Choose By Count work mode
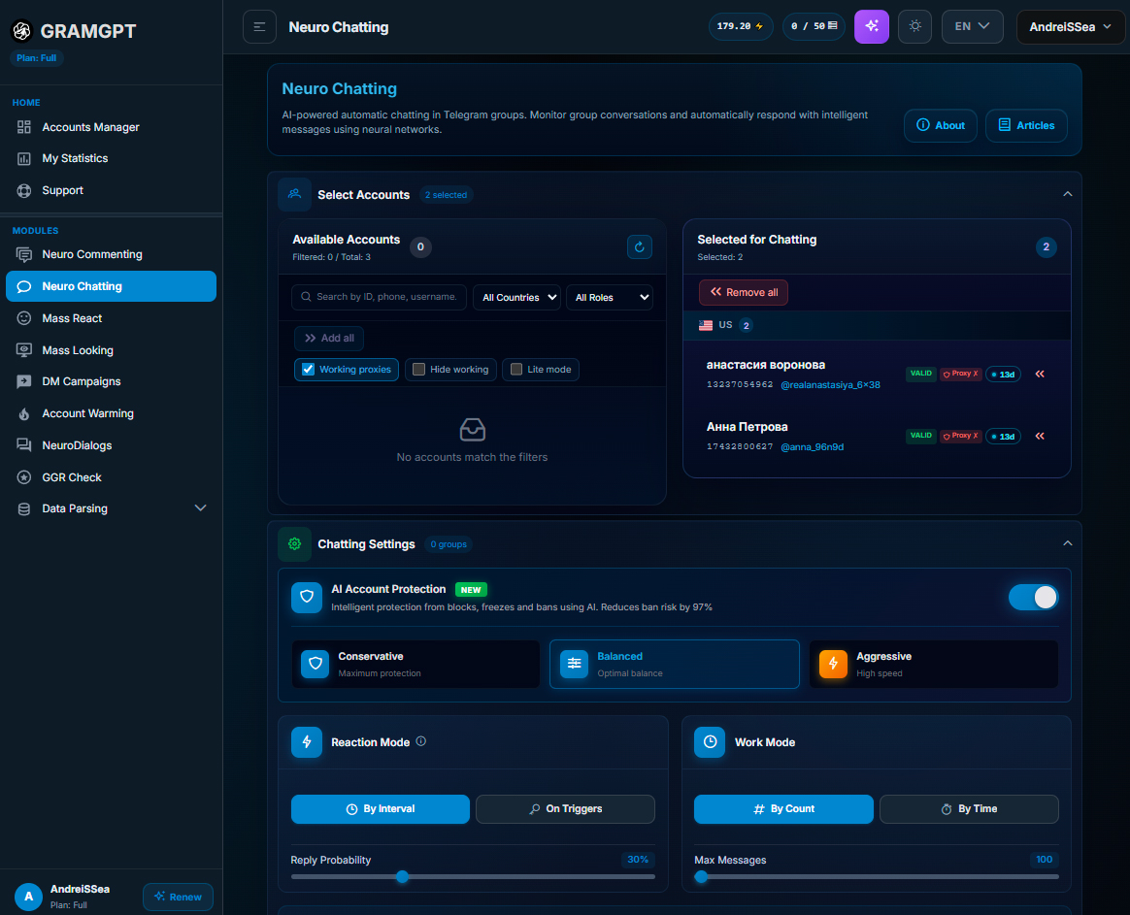 [x=783, y=809]
